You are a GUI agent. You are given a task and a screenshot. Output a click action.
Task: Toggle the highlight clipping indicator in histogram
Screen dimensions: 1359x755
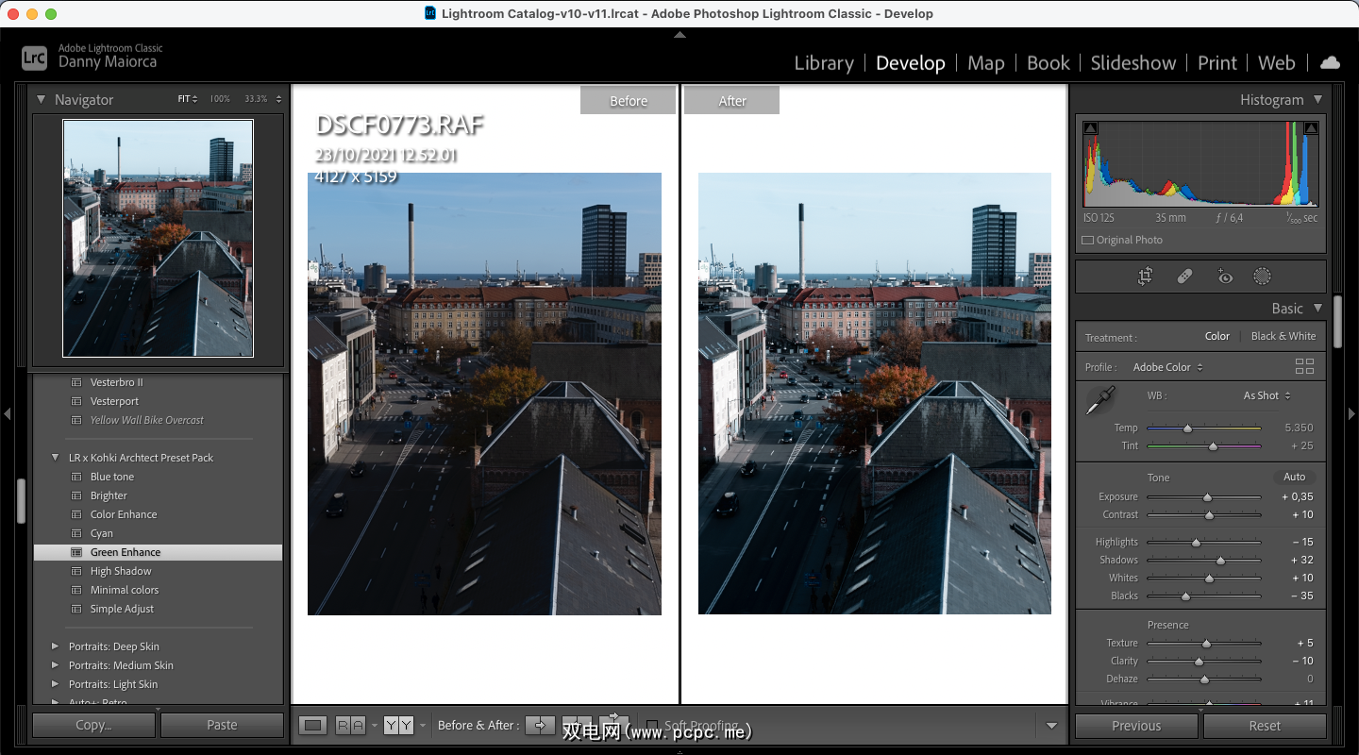[1311, 127]
